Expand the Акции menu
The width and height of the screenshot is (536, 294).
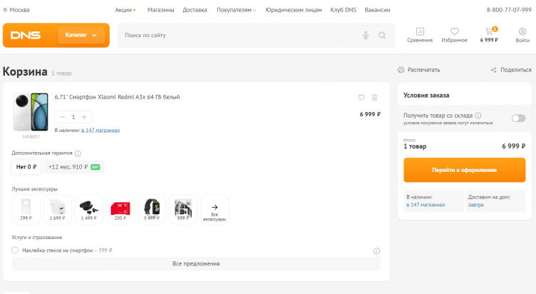[x=125, y=10]
